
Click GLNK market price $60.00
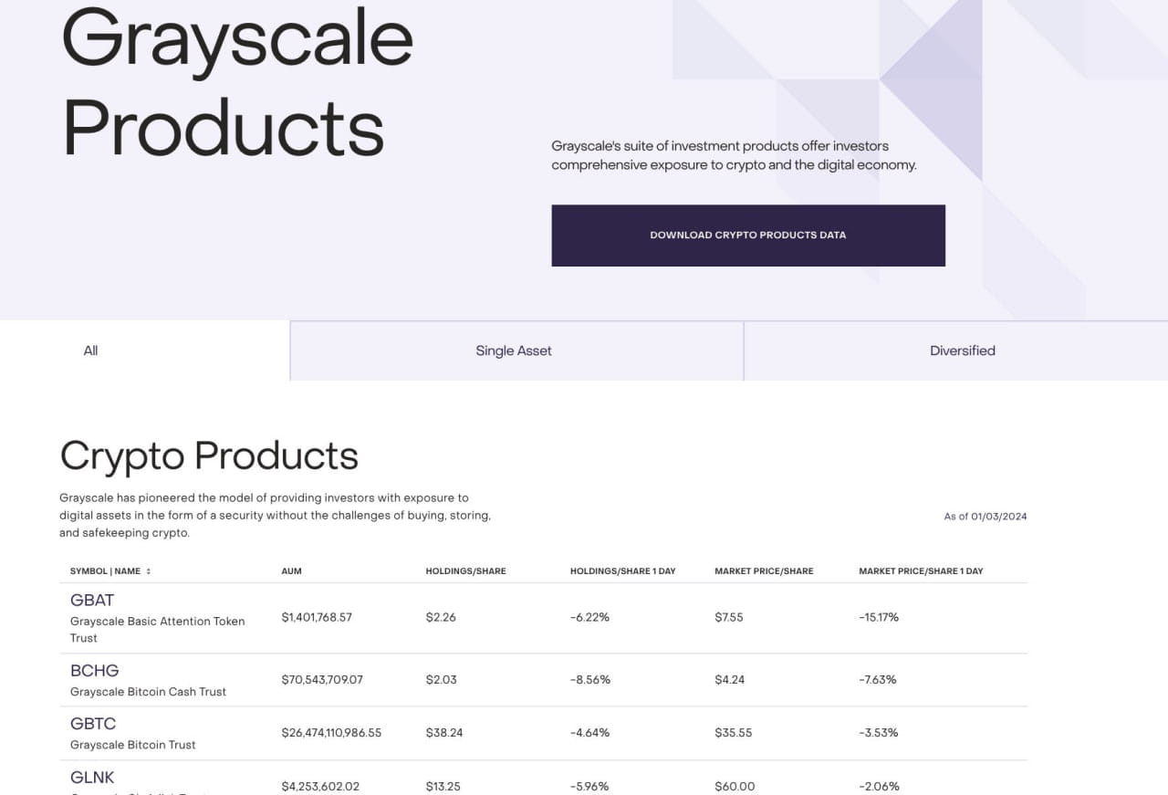coord(735,787)
